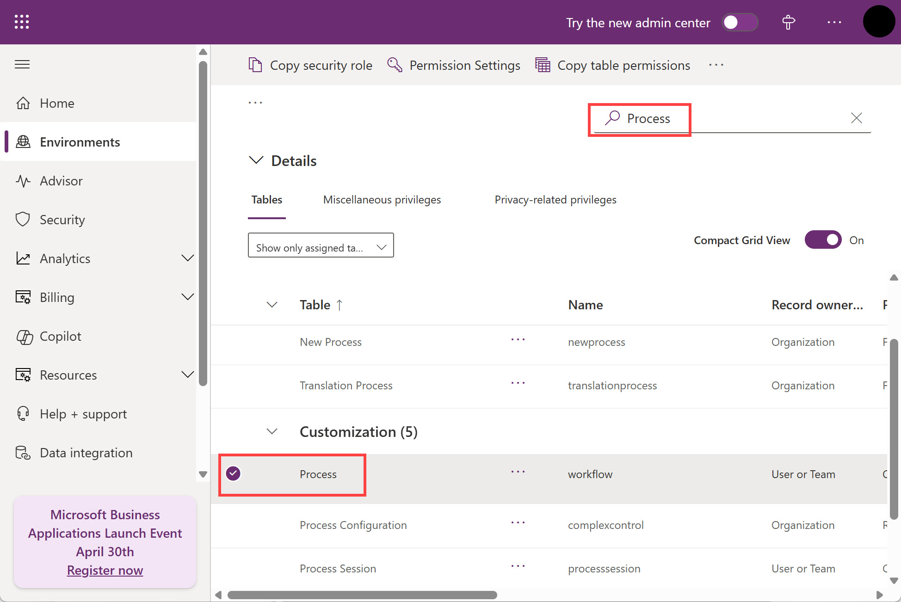901x602 pixels.
Task: Click the Register now link
Action: (105, 570)
